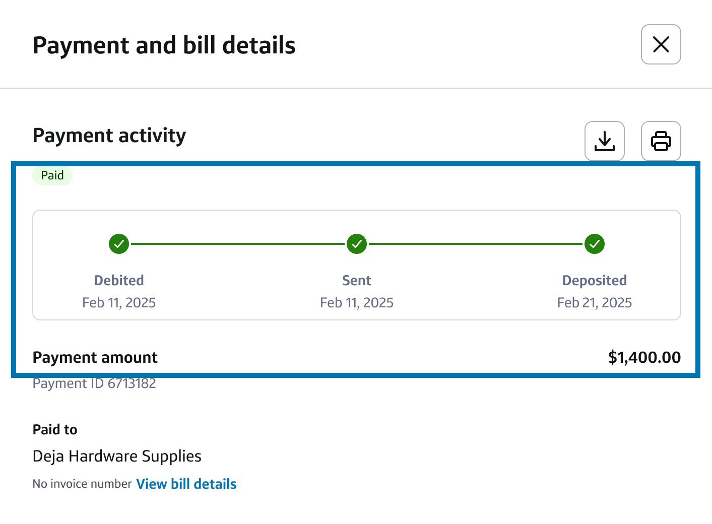This screenshot has width=712, height=524.
Task: Click the Deja Hardware Supplies payee name
Action: (117, 456)
